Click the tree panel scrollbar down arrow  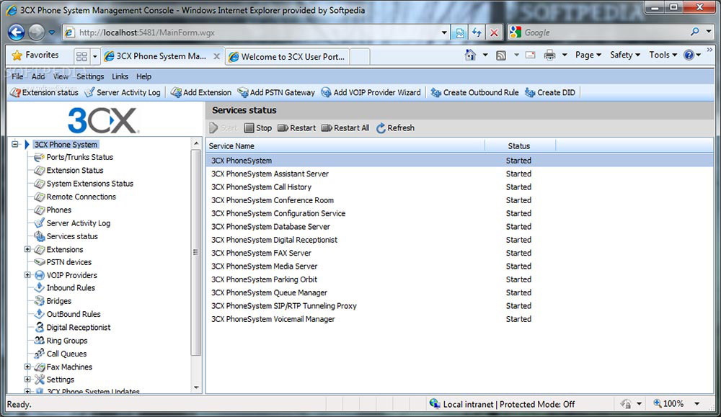[x=196, y=387]
